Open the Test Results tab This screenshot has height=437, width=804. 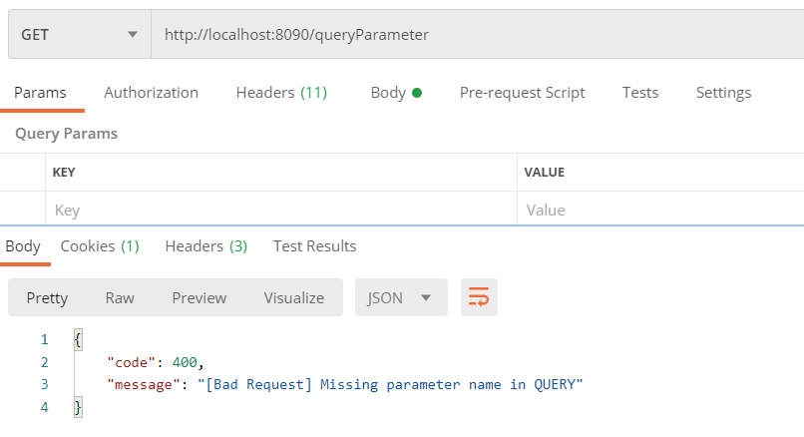pos(314,246)
